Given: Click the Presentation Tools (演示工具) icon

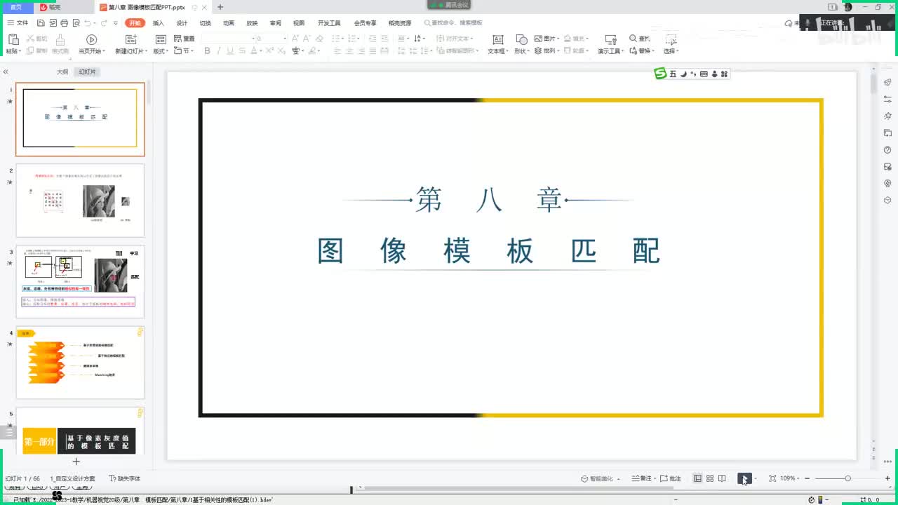Looking at the screenshot, I should [610, 40].
